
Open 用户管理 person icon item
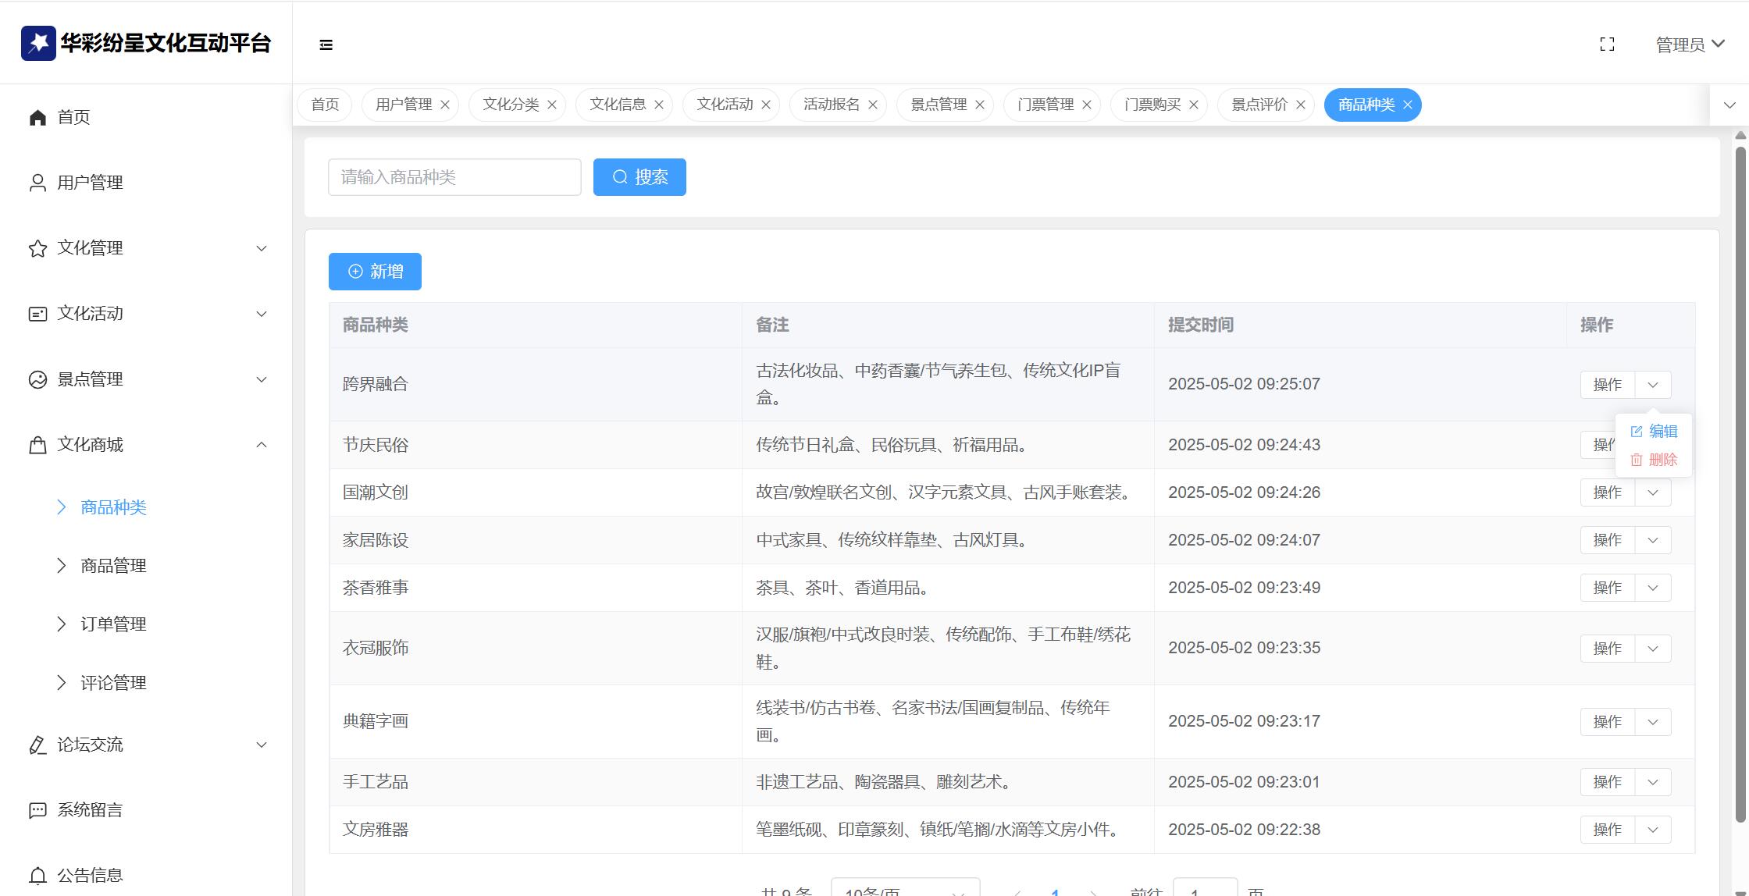[x=37, y=183]
